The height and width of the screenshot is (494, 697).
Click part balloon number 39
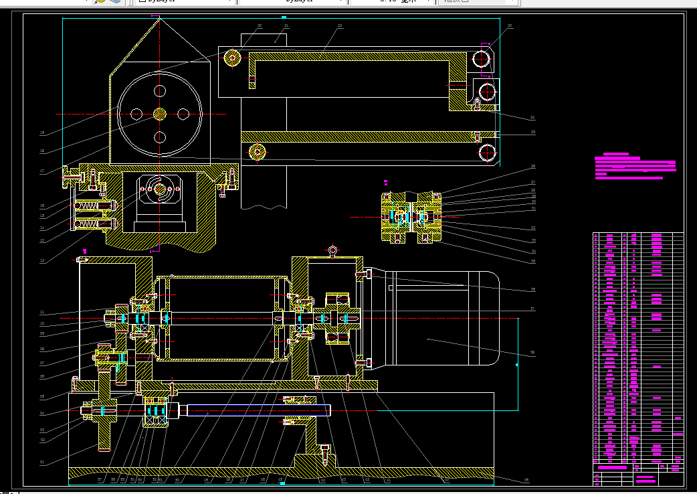526,480
